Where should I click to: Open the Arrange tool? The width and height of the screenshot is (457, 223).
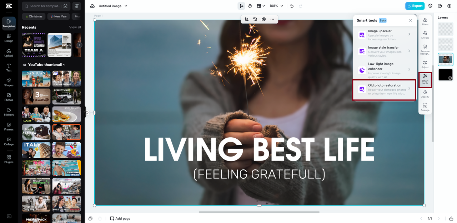[425, 107]
